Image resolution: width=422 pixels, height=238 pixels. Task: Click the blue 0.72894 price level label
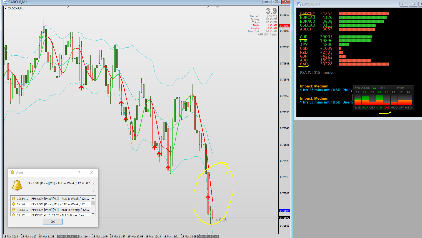pyautogui.click(x=284, y=211)
